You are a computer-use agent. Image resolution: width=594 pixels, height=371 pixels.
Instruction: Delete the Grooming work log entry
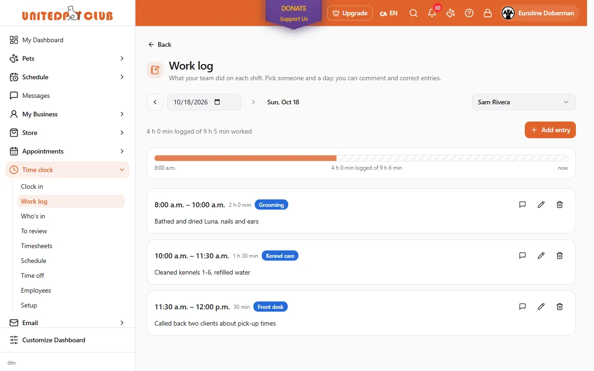click(560, 205)
